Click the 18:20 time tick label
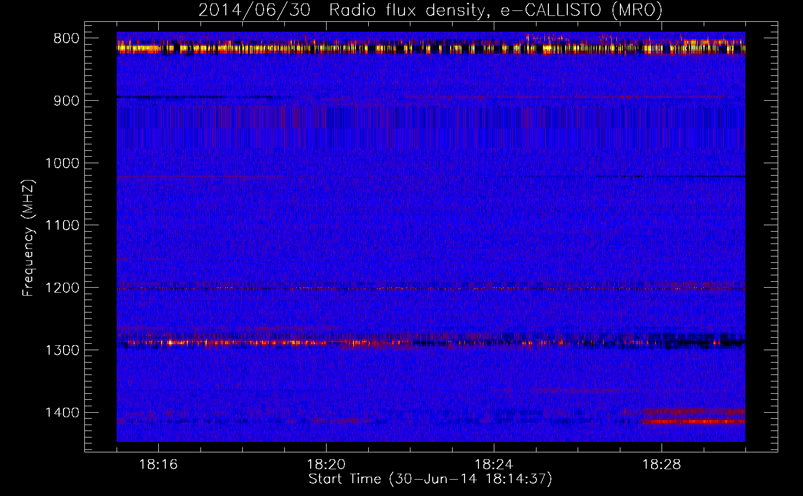This screenshot has height=496, width=803. click(x=326, y=465)
